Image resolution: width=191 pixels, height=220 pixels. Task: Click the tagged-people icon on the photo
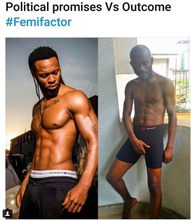click(8, 214)
